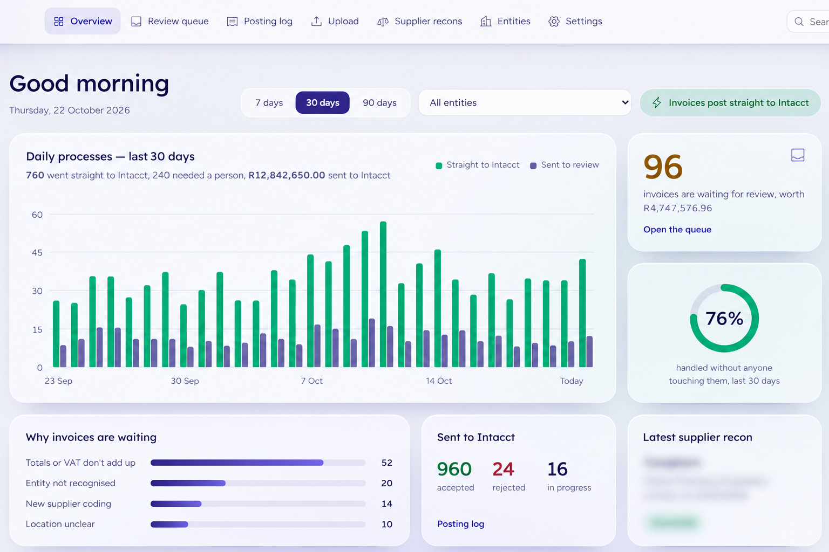Go to the Posting log tab

click(260, 22)
